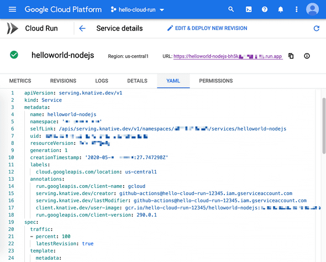Click EDIT & DEPLOY NEW REVISION

[x=207, y=28]
